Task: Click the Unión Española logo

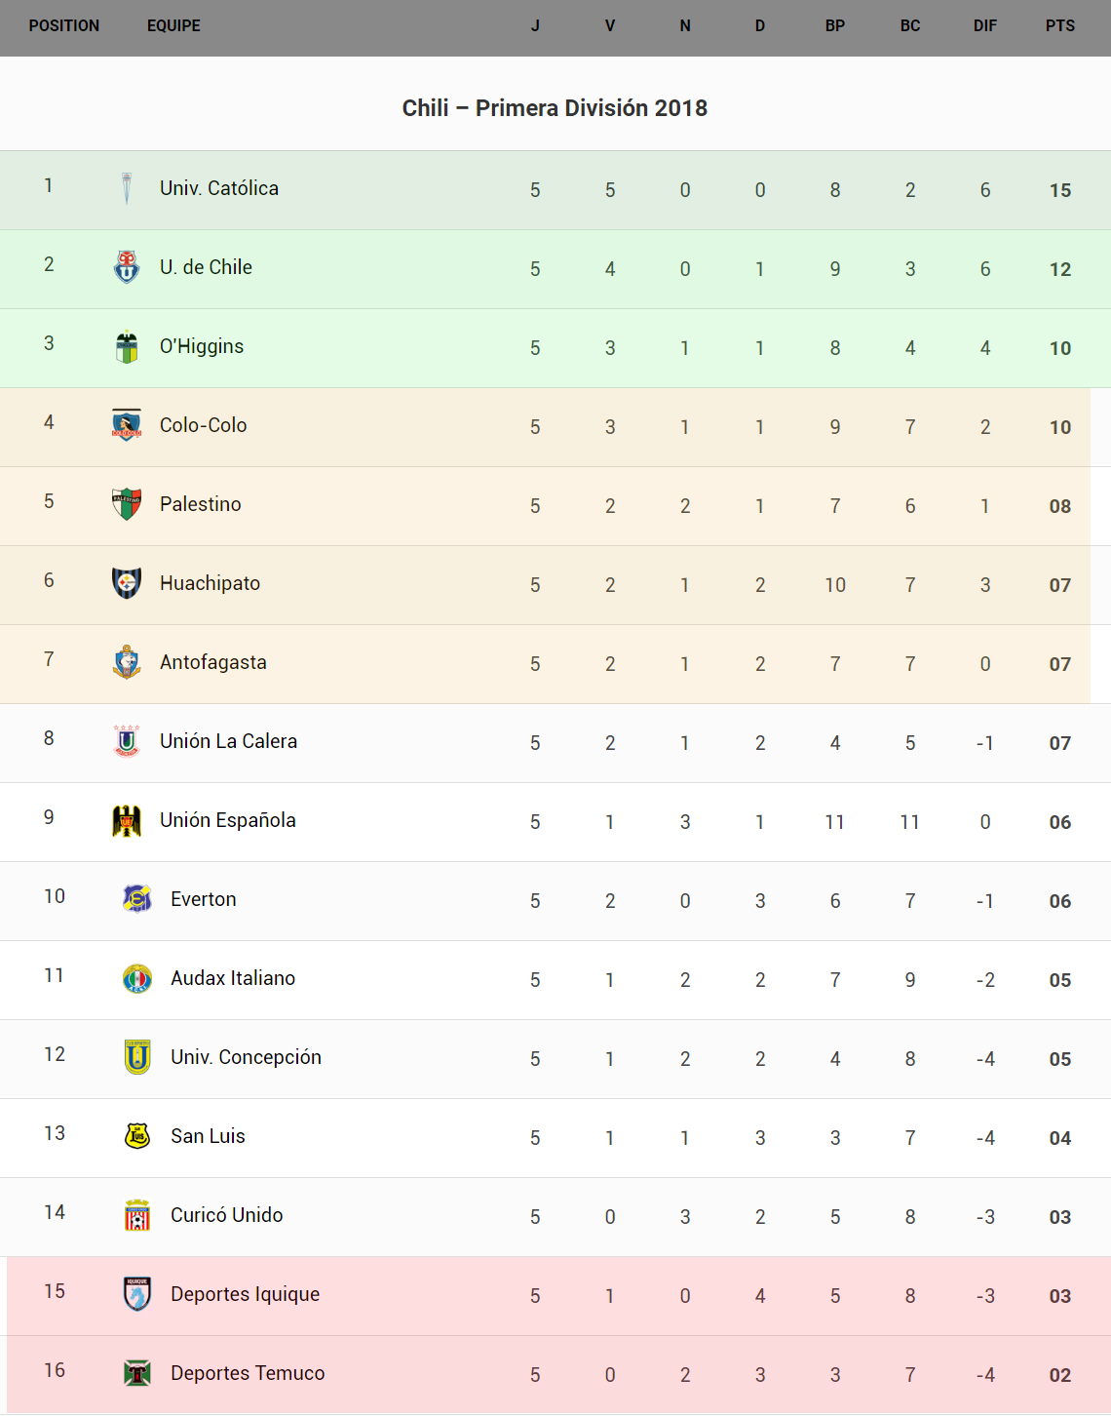Action: 127,820
